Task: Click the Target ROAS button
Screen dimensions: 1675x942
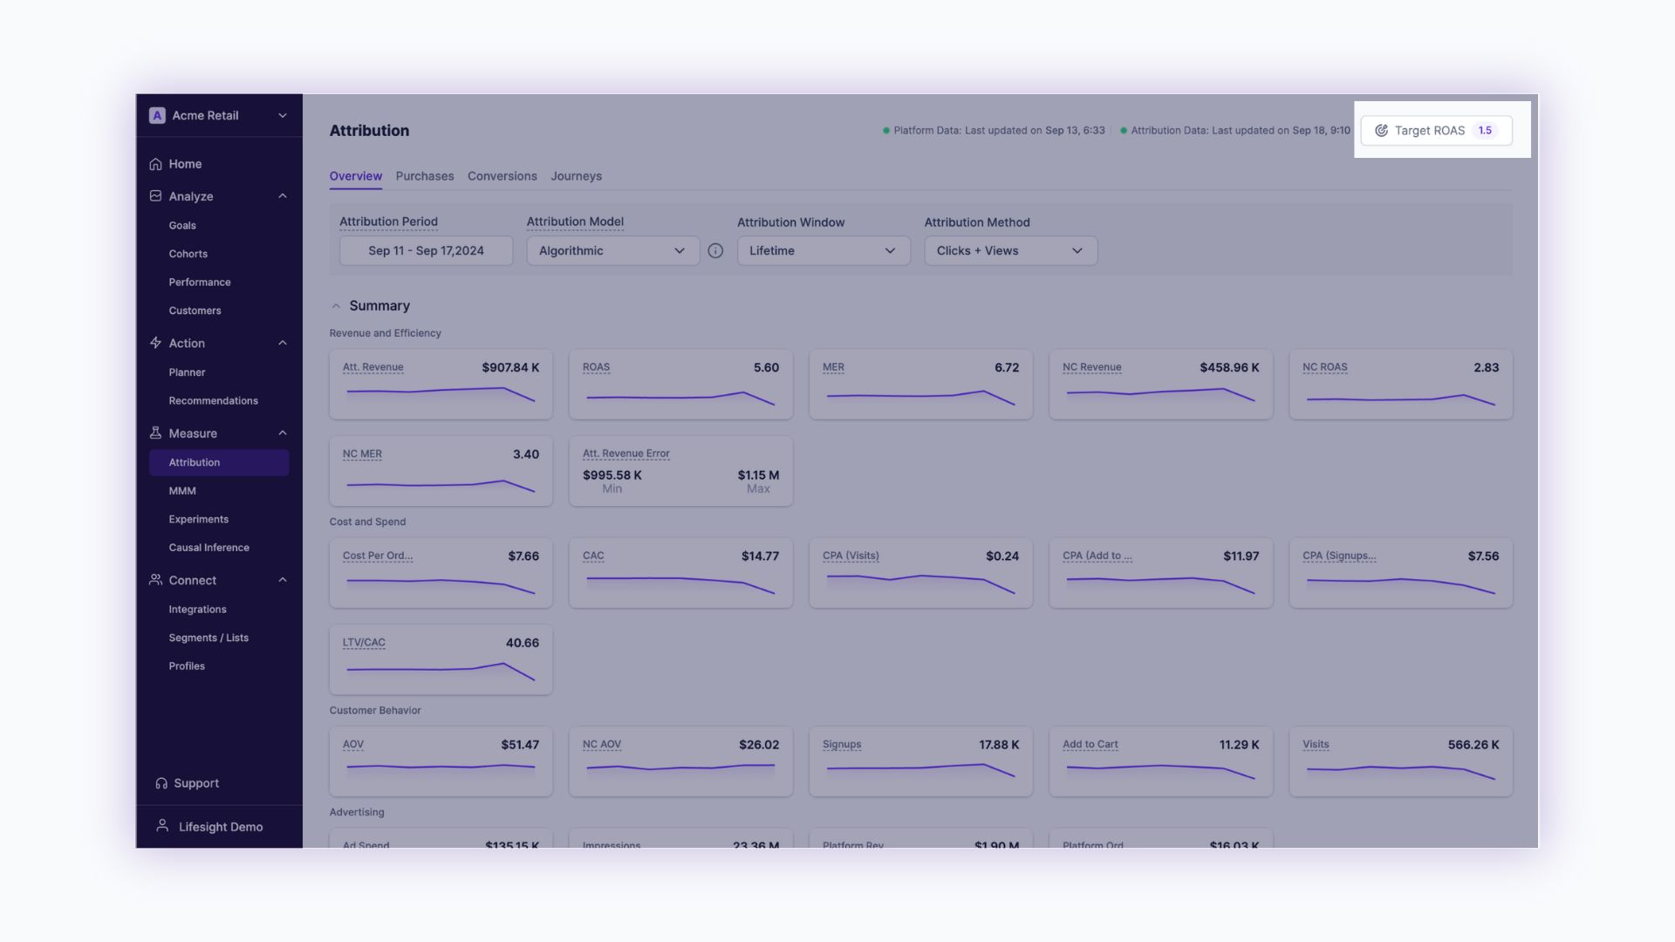Action: [1436, 131]
